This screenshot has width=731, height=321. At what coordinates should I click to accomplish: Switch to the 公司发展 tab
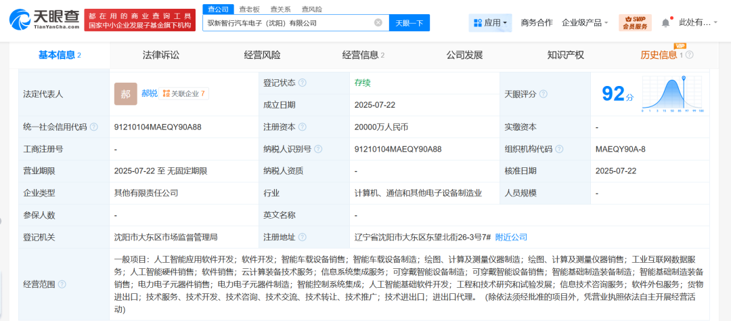coord(464,55)
